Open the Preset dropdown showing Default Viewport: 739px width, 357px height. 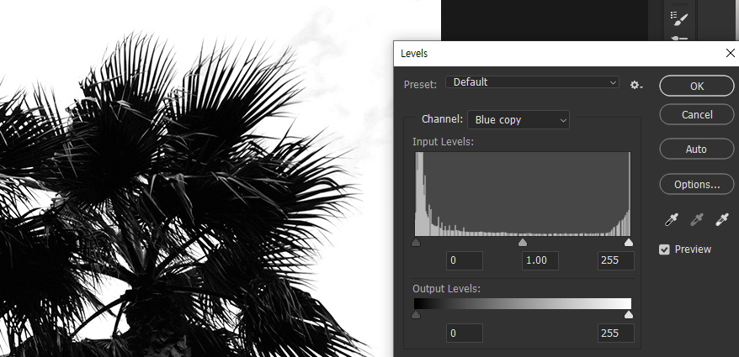pyautogui.click(x=532, y=82)
